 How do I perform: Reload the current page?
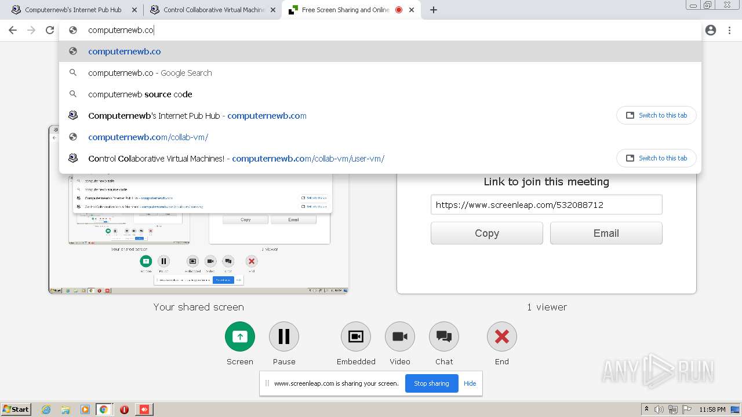point(50,30)
